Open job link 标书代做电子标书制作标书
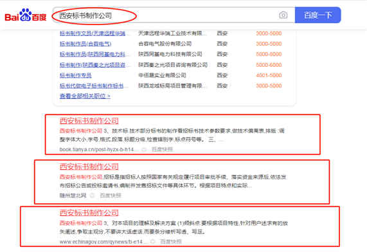The image size is (367, 252). click(x=94, y=86)
